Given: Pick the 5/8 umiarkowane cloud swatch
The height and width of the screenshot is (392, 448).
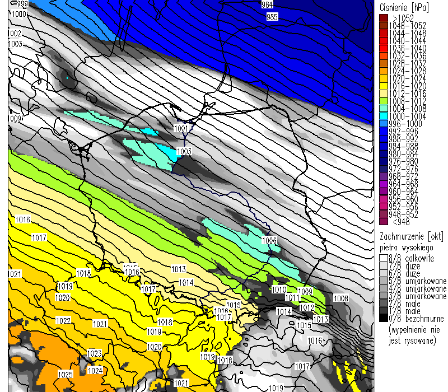Looking at the screenshot, I should click(x=384, y=281).
